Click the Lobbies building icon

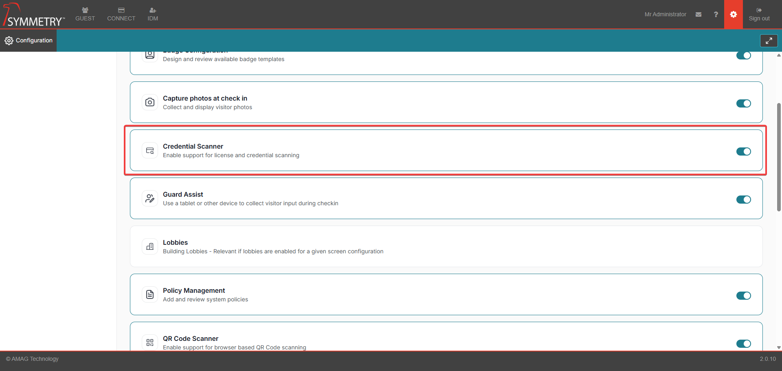coord(150,246)
